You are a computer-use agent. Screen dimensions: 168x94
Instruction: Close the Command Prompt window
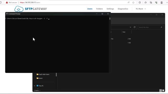tap(108, 14)
